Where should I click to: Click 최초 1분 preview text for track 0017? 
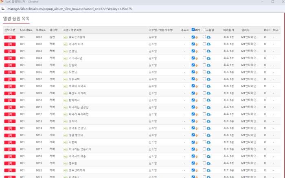click(x=228, y=149)
